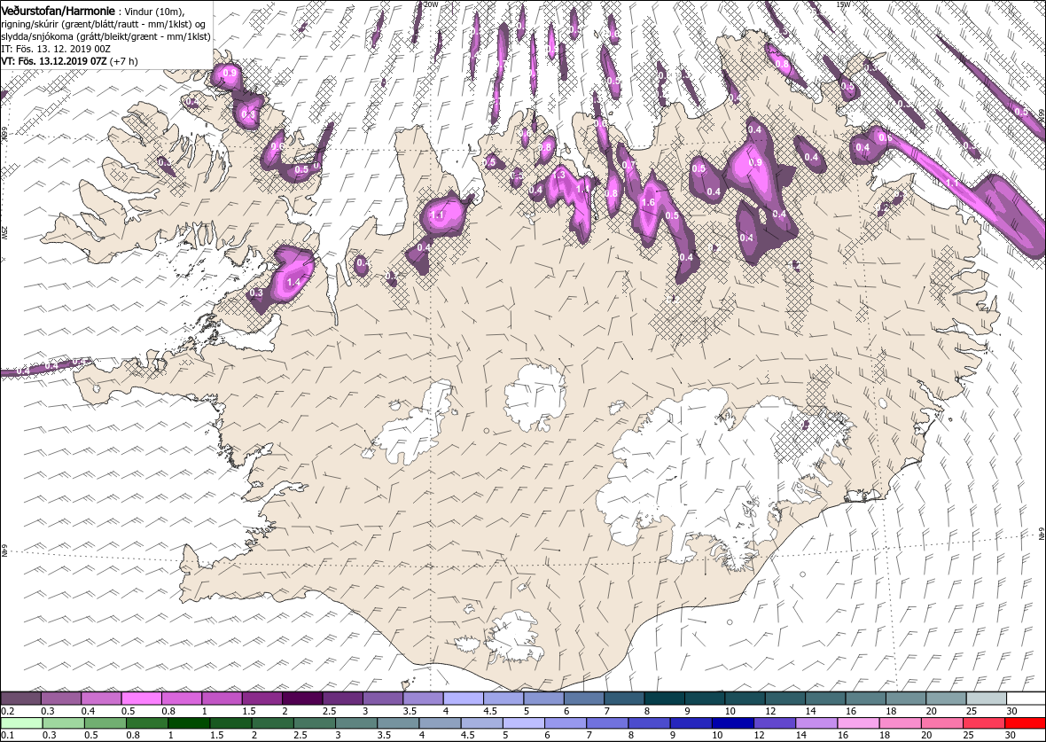The height and width of the screenshot is (742, 1046).
Task: Select the light lavender 4 swatch, upper legend
Action: tap(463, 698)
